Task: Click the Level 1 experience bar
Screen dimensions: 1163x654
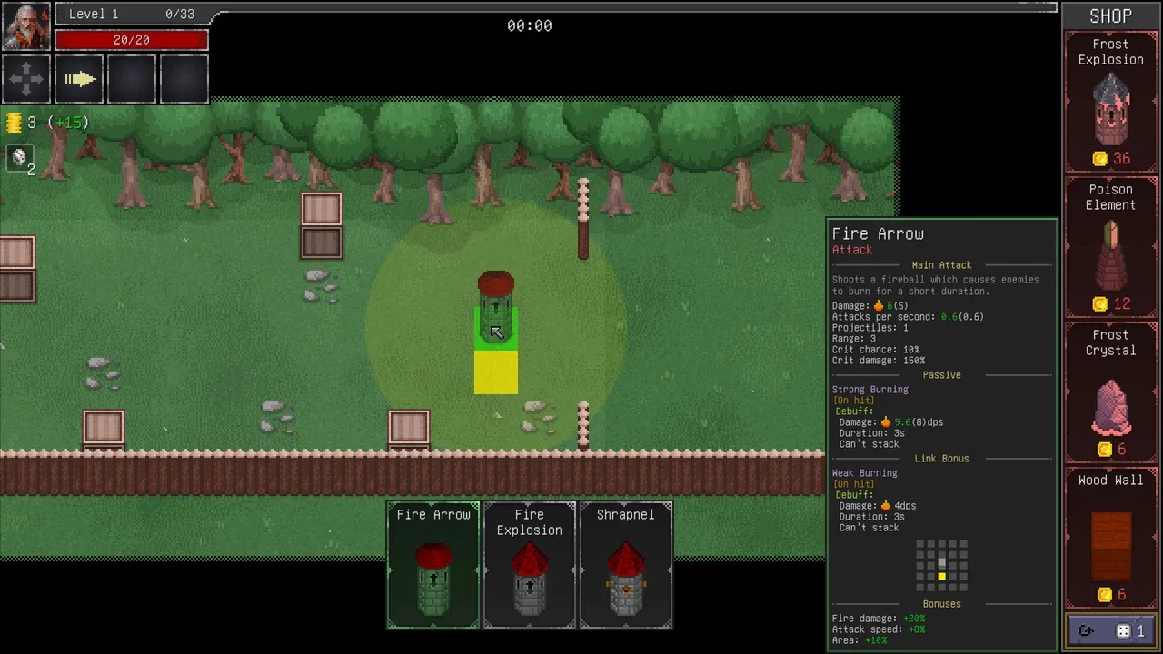Action: coord(132,15)
